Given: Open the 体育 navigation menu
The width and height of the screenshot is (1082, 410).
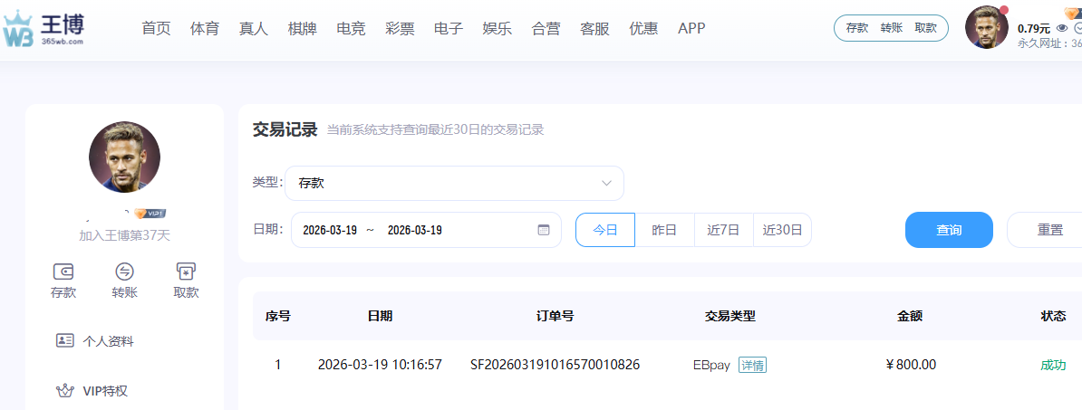Looking at the screenshot, I should (x=205, y=28).
